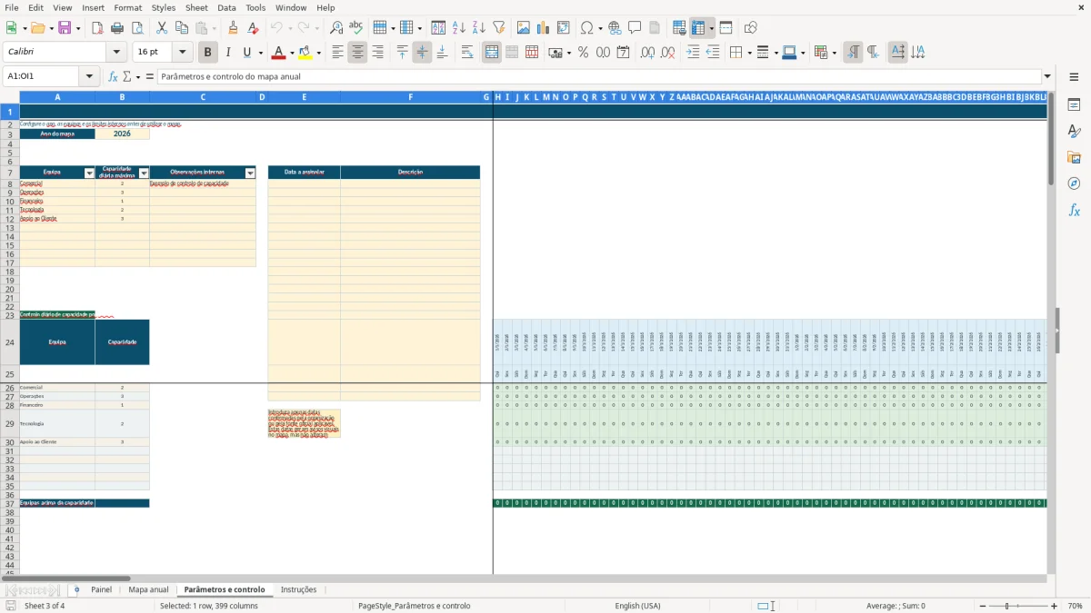Click the formula input line
The image size is (1091, 613).
[x=599, y=76]
